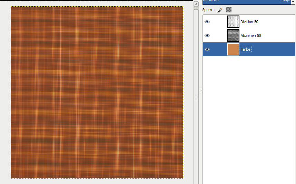296x184 pixels.
Task: Hide the Division 50 layer
Action: click(207, 22)
